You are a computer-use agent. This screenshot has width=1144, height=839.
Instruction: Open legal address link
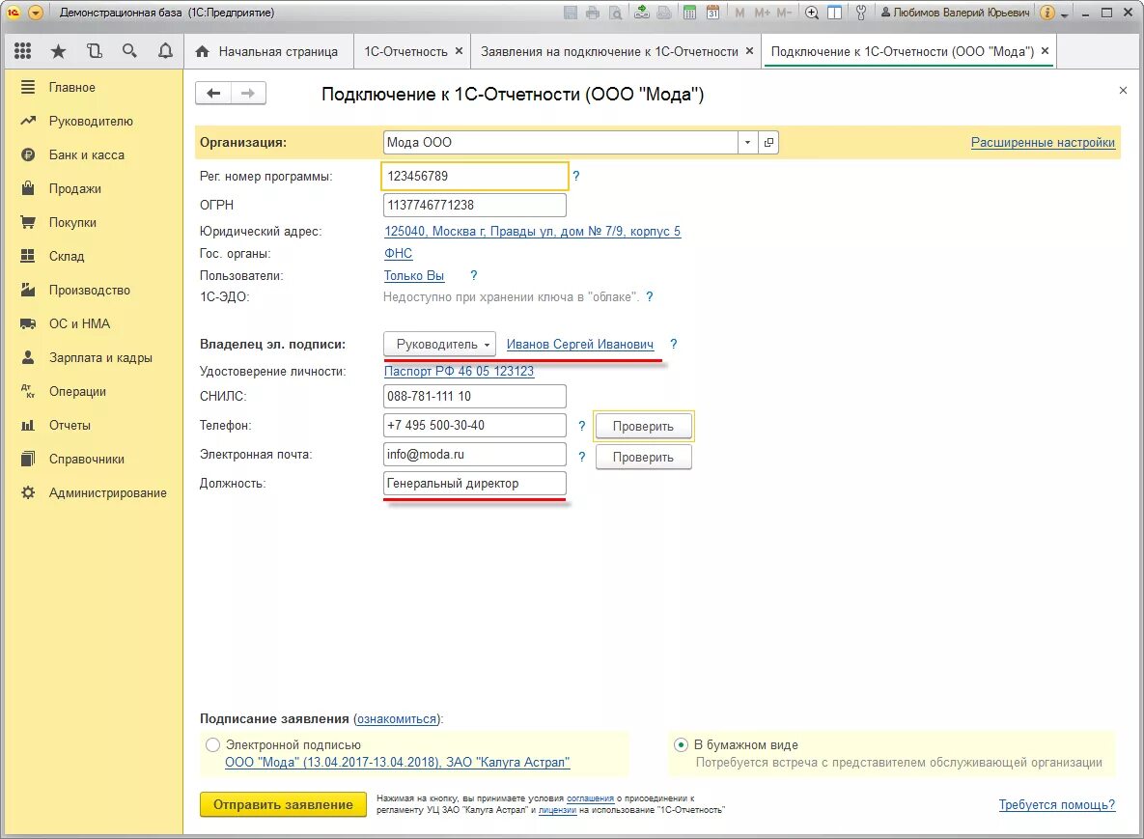point(533,232)
